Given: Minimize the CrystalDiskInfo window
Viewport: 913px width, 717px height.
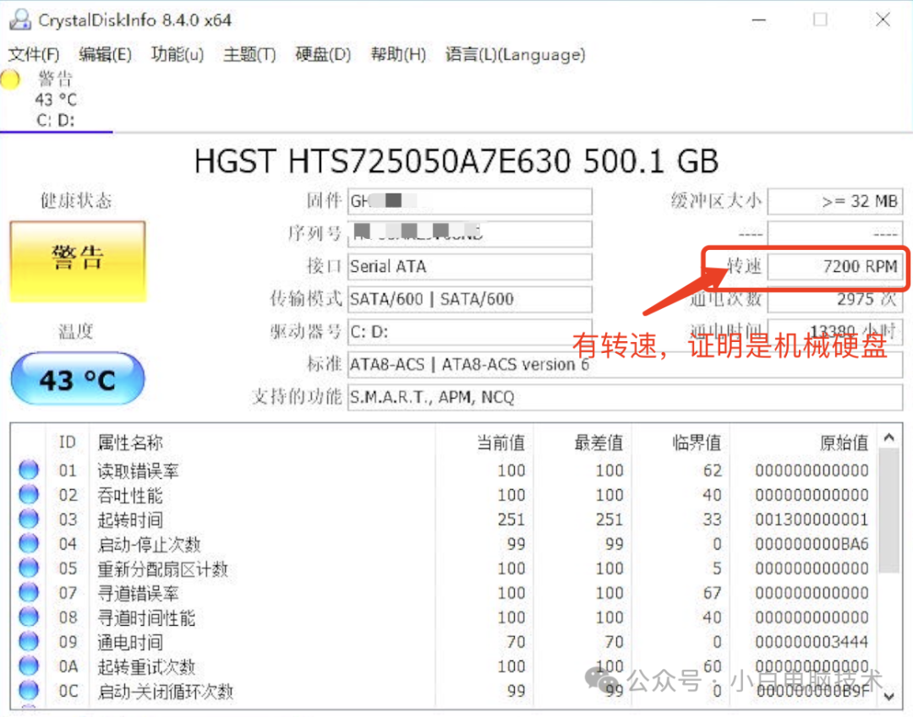Looking at the screenshot, I should point(758,19).
